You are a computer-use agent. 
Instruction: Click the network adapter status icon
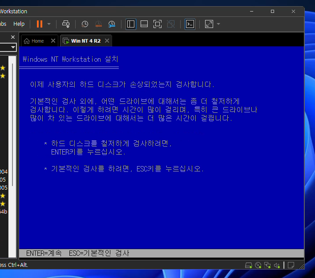(x=267, y=266)
